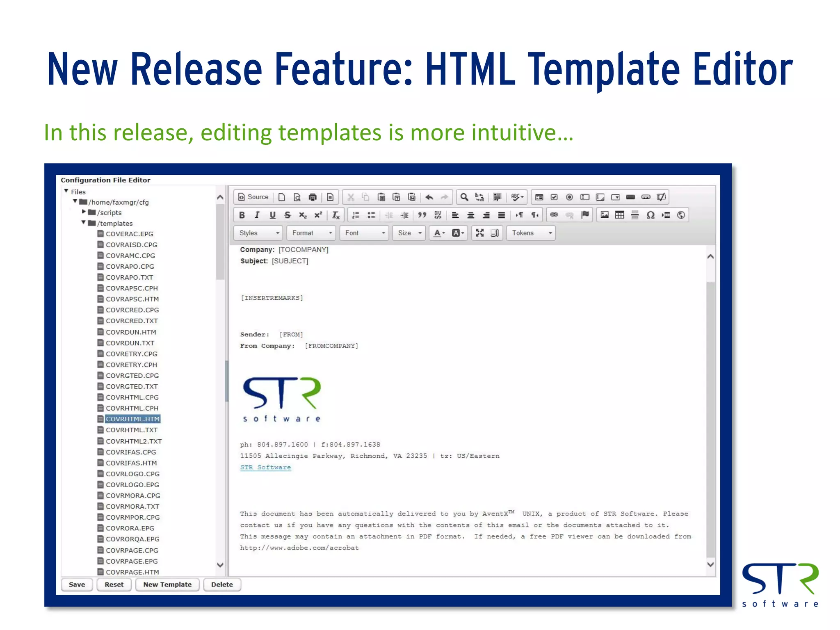This screenshot has width=840, height=630.
Task: Toggle Subscript formatting
Action: 303,215
